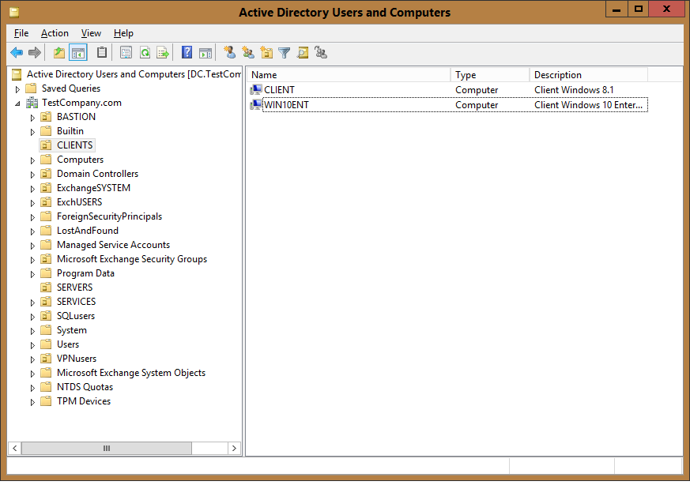Click the CLIENTS OU folder icon
This screenshot has height=485, width=690.
[46, 145]
